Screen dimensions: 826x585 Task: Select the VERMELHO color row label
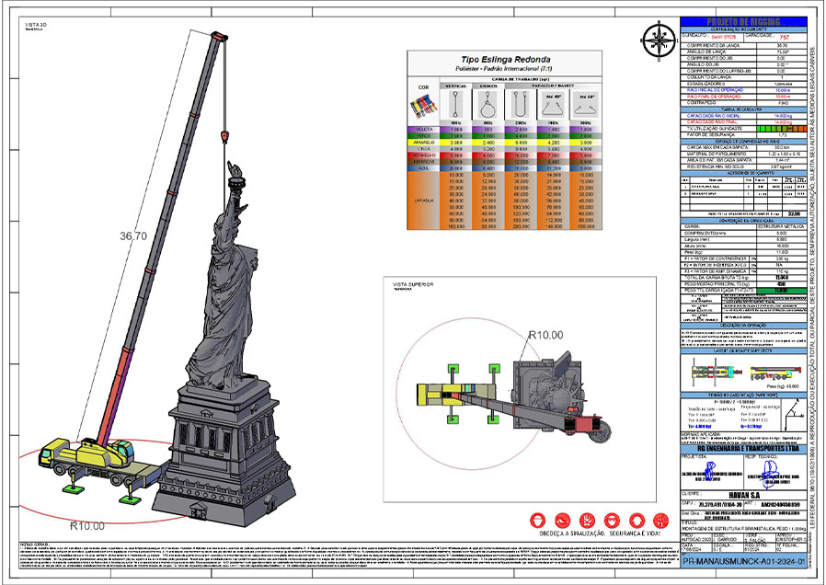(x=423, y=155)
